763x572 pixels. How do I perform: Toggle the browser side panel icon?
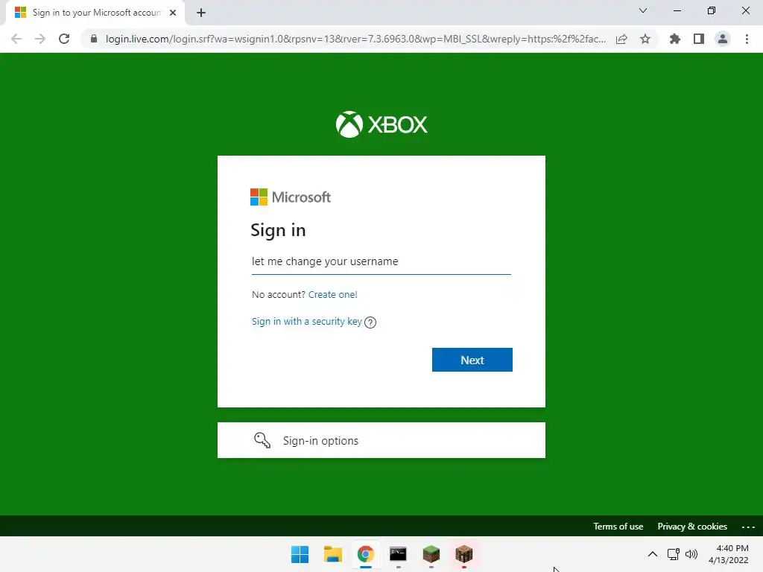pyautogui.click(x=699, y=39)
